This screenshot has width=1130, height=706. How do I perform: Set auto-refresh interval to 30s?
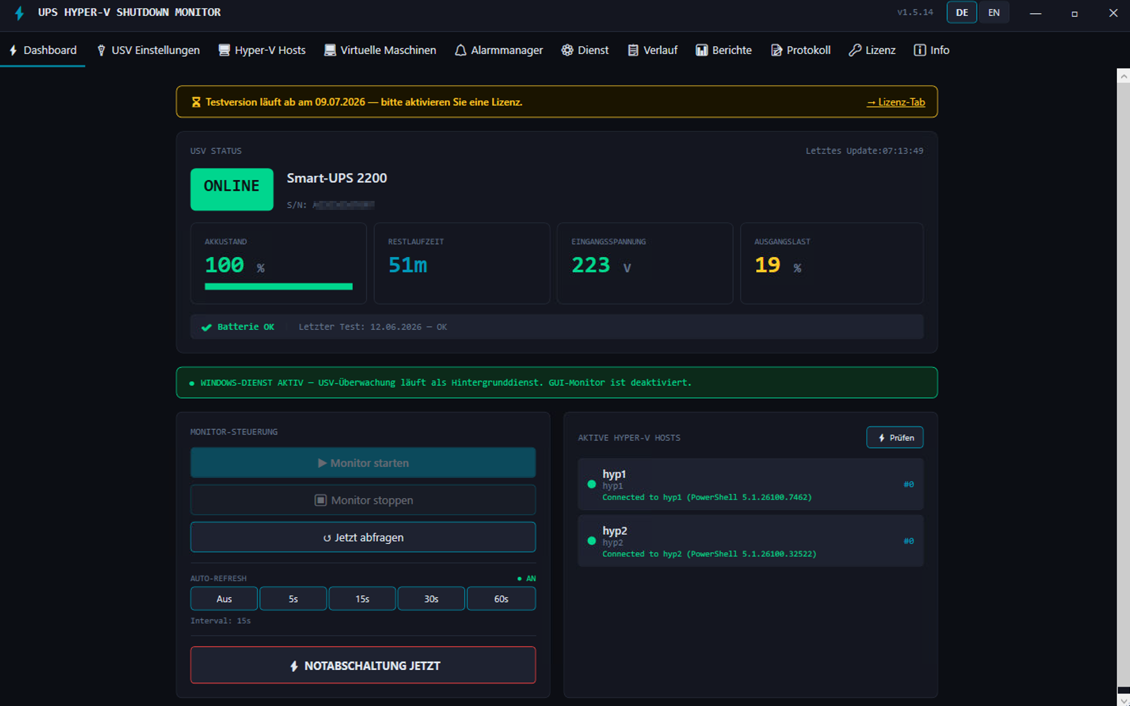[x=431, y=599]
